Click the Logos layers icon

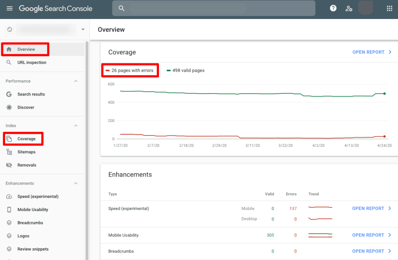point(9,236)
